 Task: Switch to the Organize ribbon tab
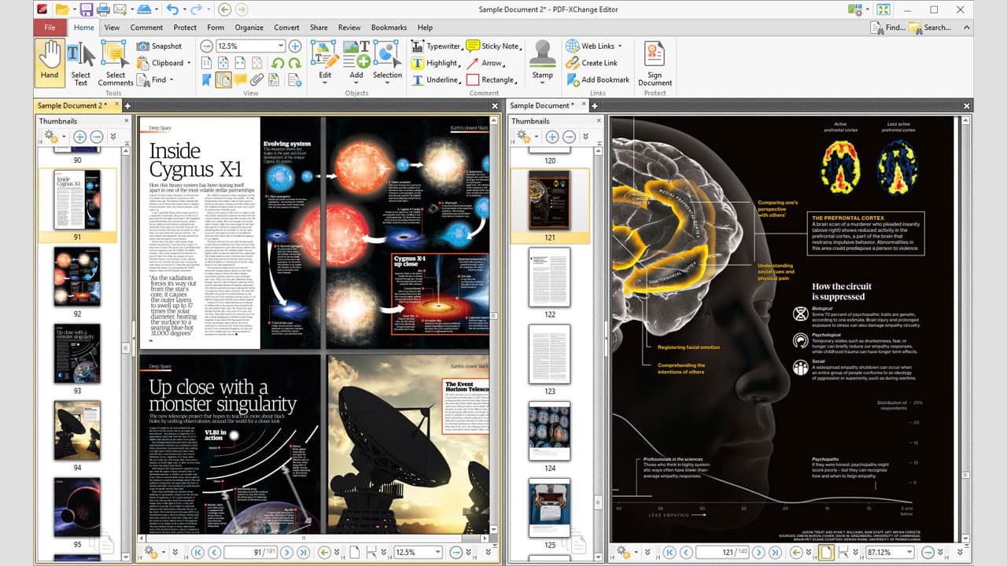pos(249,27)
